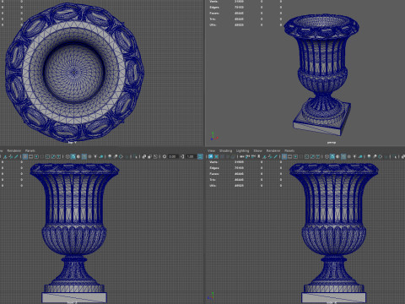Viewport: 405px width, 304px height.
Task: Click Safe Title icon in lower-left panel
Action: point(58,156)
